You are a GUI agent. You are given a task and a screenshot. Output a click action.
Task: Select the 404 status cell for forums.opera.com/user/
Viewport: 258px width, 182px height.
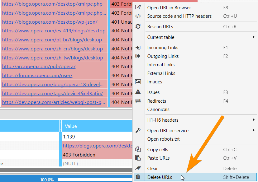click(x=122, y=76)
